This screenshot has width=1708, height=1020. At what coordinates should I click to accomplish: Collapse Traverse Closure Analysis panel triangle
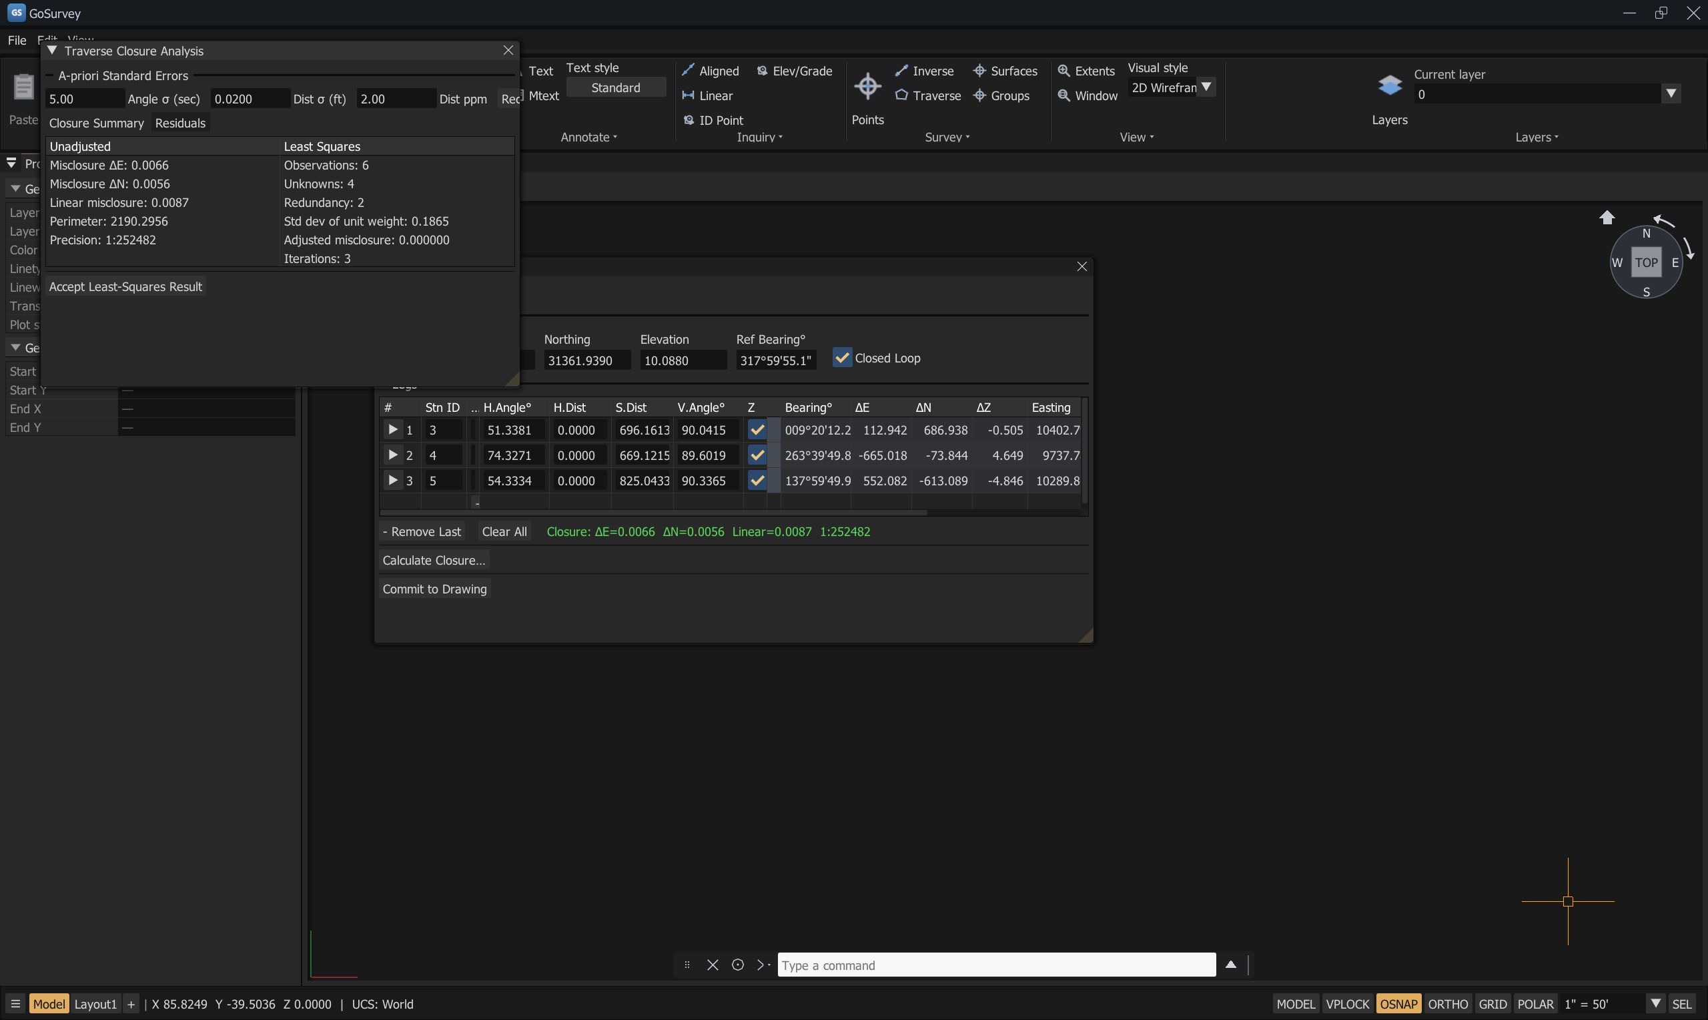coord(52,50)
